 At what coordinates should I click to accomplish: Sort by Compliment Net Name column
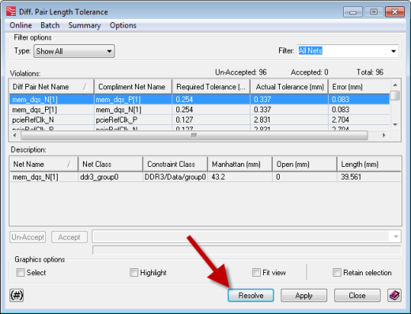pos(133,87)
